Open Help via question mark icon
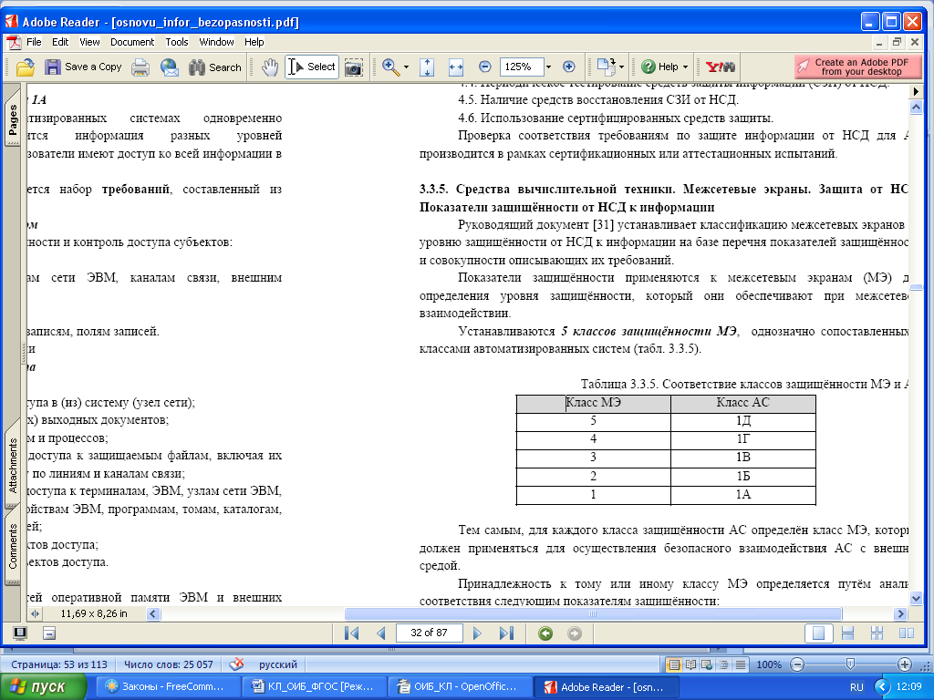 click(649, 67)
